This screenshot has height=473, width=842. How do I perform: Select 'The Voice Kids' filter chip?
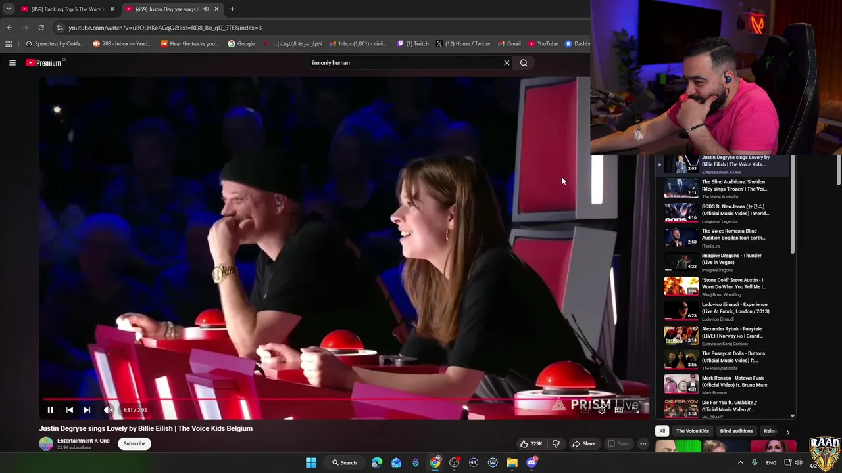click(693, 432)
